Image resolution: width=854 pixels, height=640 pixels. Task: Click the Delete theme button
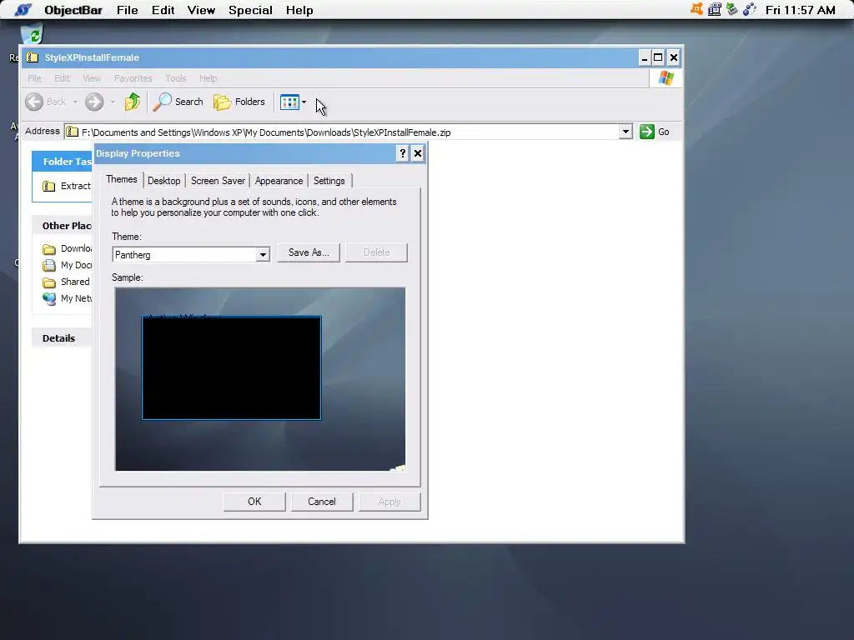(376, 252)
